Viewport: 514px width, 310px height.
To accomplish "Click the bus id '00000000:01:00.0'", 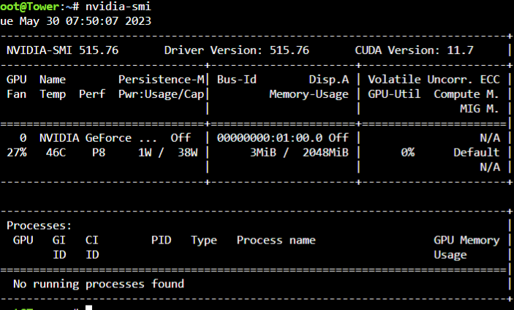I will [270, 138].
